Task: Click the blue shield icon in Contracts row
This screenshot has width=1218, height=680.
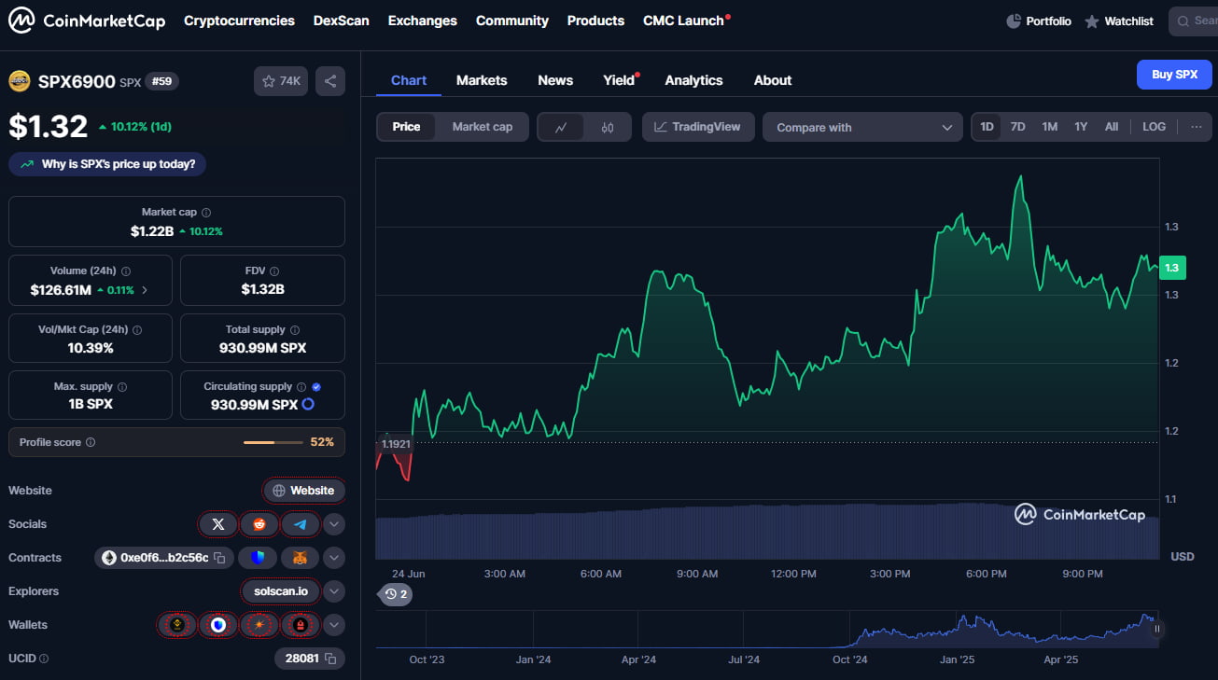Action: click(258, 558)
